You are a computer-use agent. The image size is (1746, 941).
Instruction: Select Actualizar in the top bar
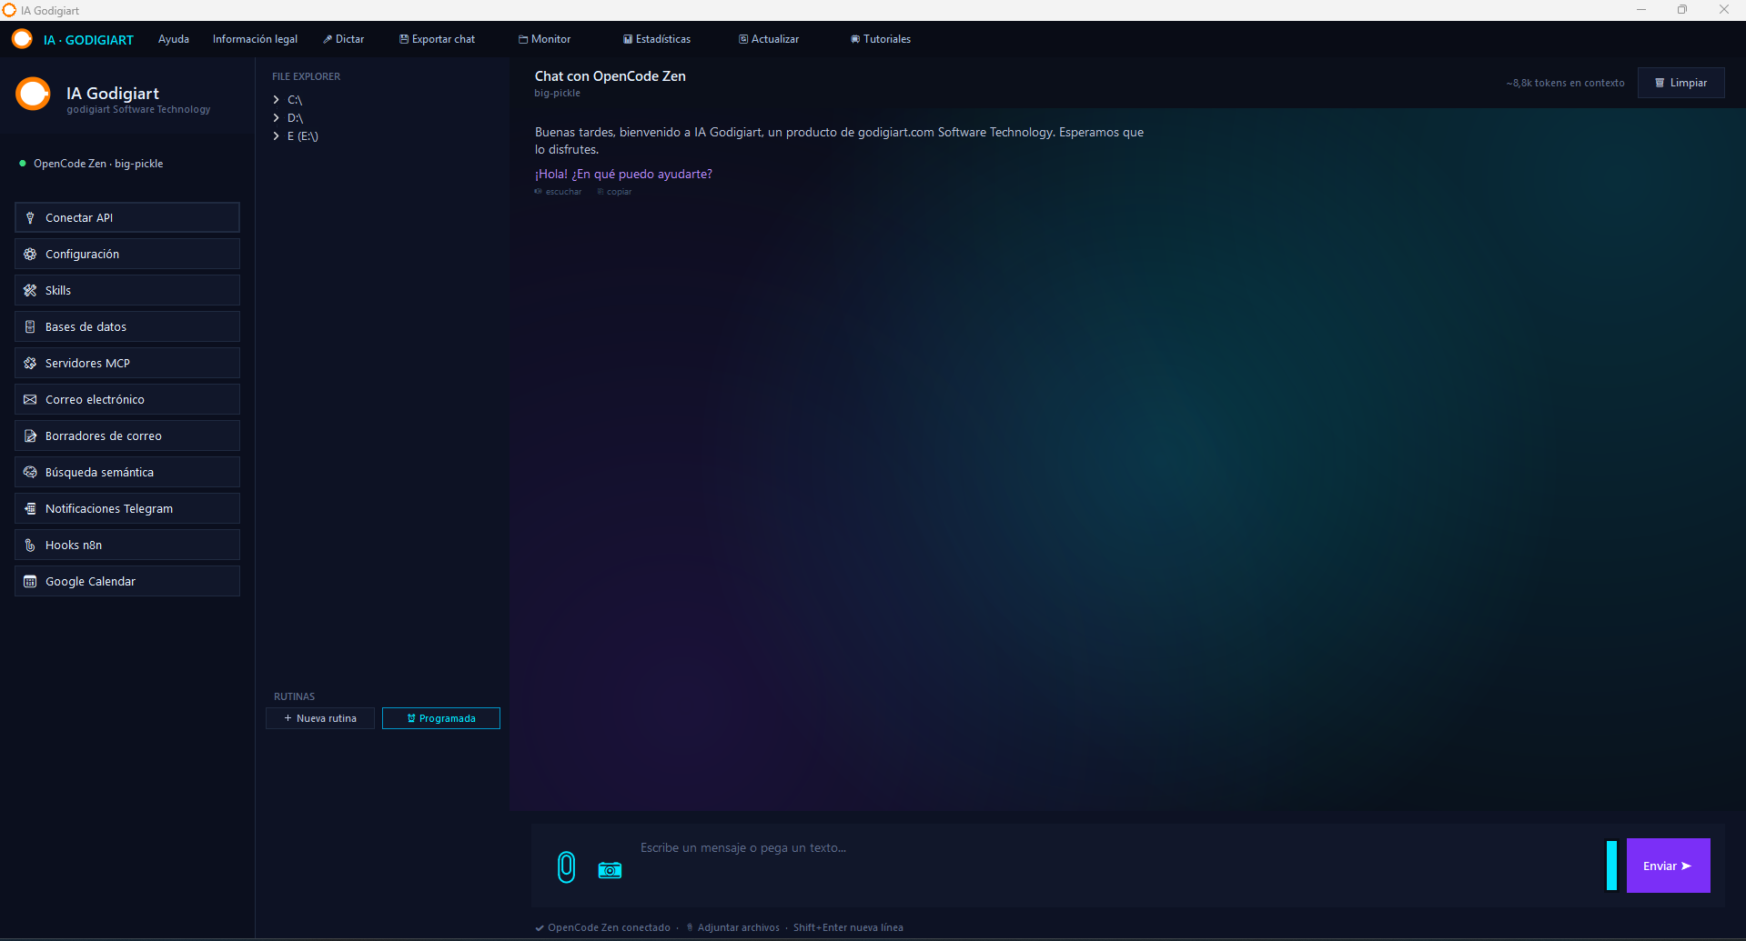click(x=769, y=39)
